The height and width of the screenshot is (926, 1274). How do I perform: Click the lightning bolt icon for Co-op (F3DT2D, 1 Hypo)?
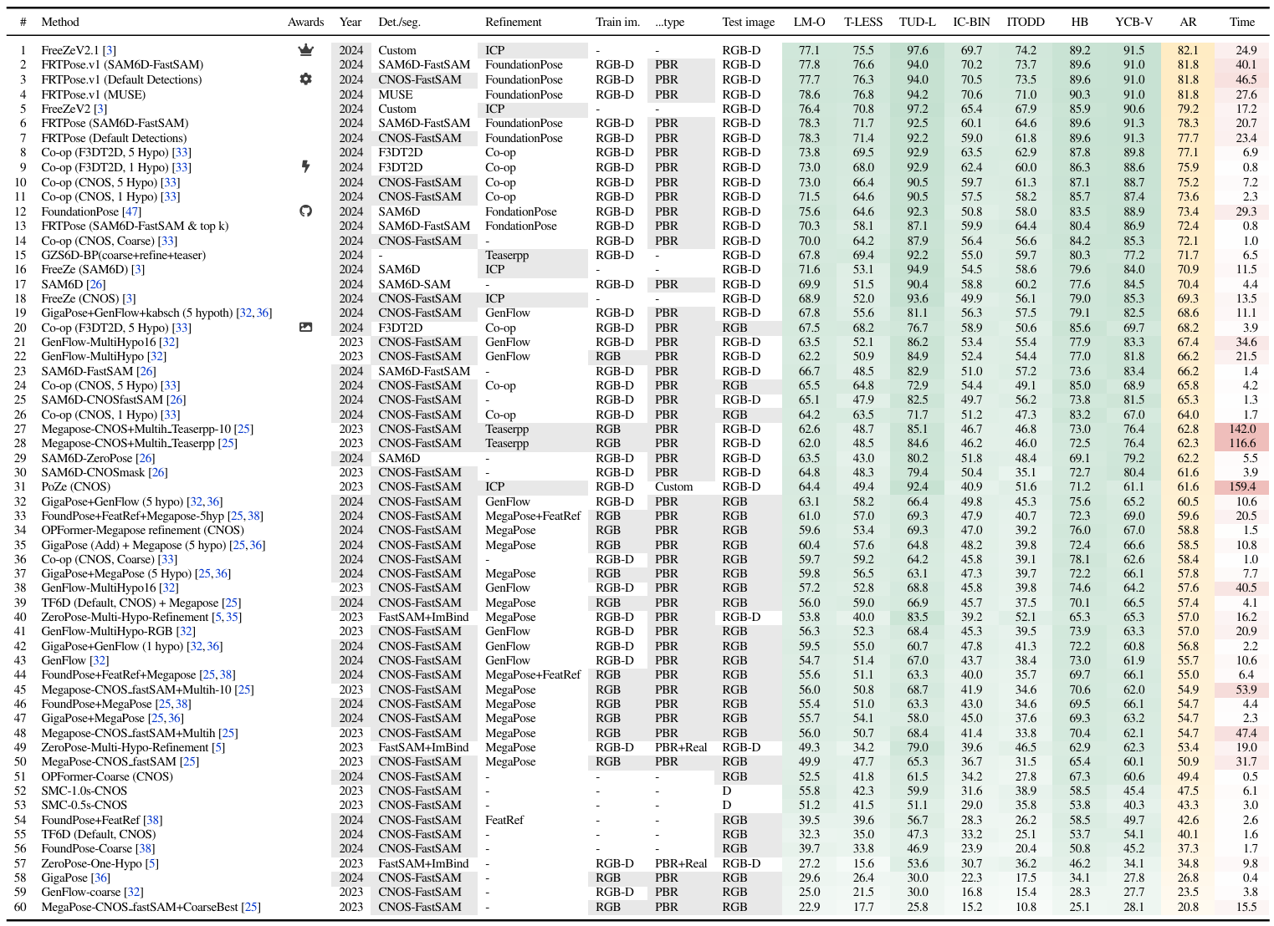[x=305, y=167]
